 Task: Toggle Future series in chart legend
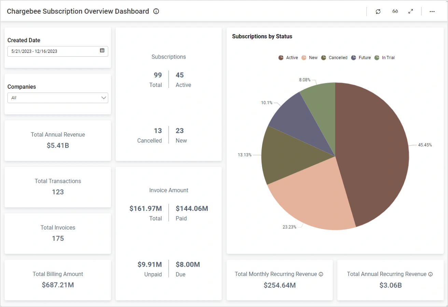point(361,58)
